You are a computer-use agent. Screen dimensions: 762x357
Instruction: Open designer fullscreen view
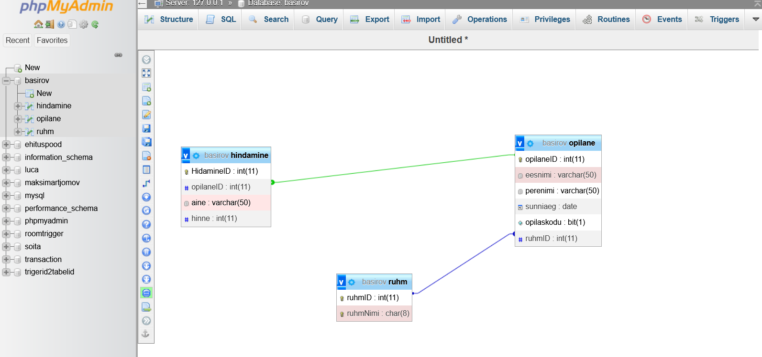pos(146,73)
